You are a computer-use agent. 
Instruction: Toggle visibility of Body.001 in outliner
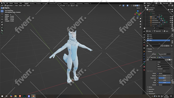170,19
